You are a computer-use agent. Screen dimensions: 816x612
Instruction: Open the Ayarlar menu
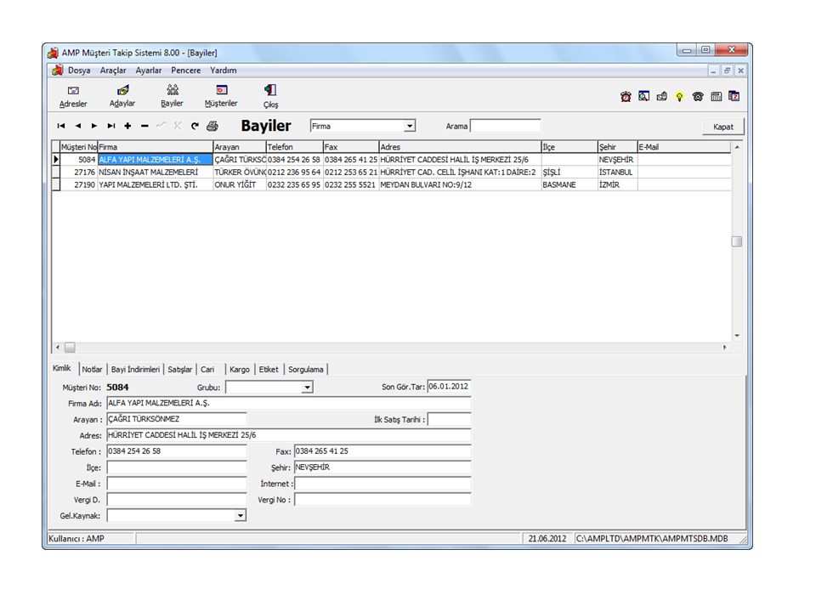pyautogui.click(x=148, y=71)
